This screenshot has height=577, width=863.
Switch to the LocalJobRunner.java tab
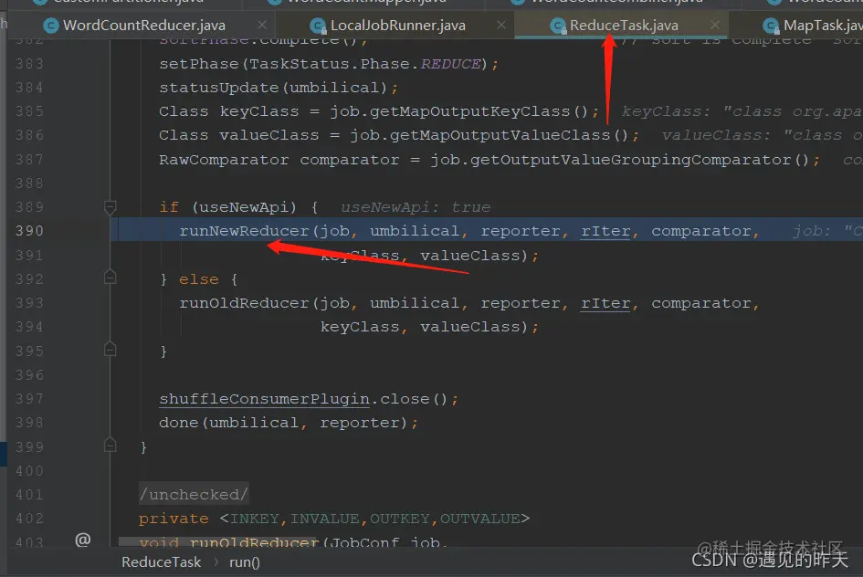click(397, 26)
